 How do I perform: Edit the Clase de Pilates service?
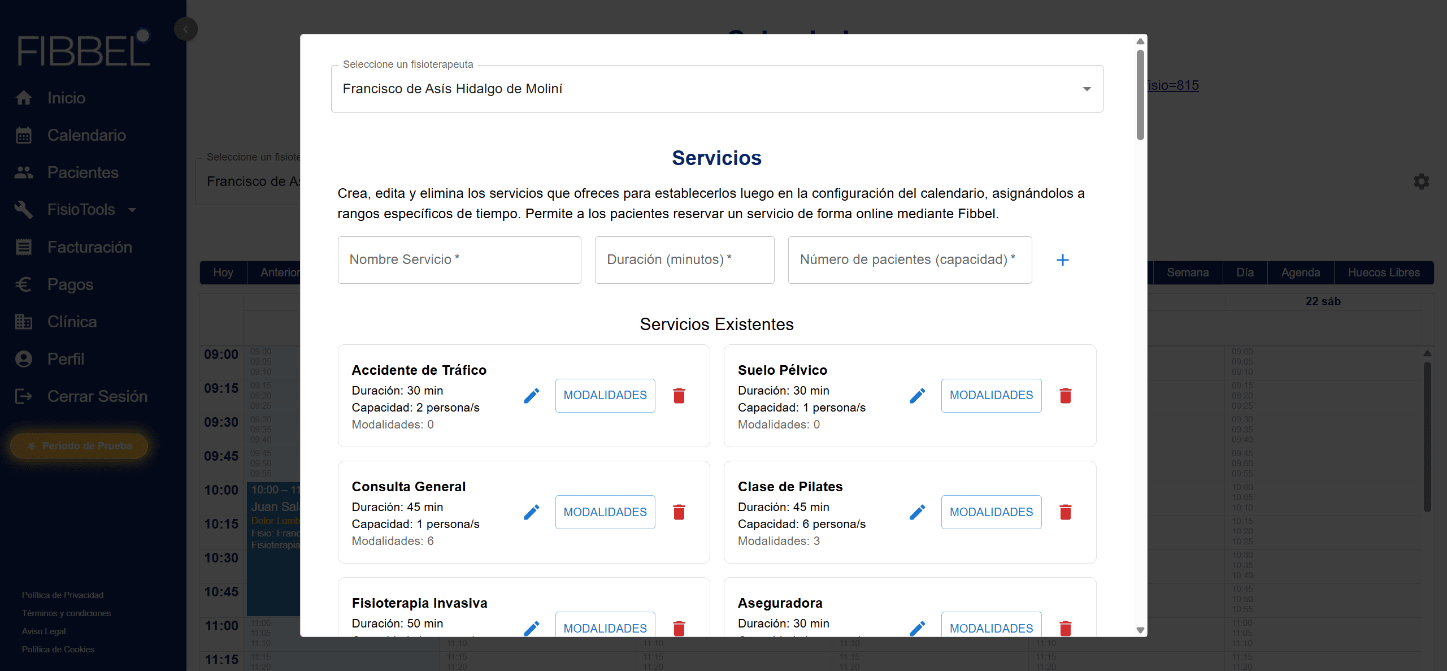click(917, 512)
